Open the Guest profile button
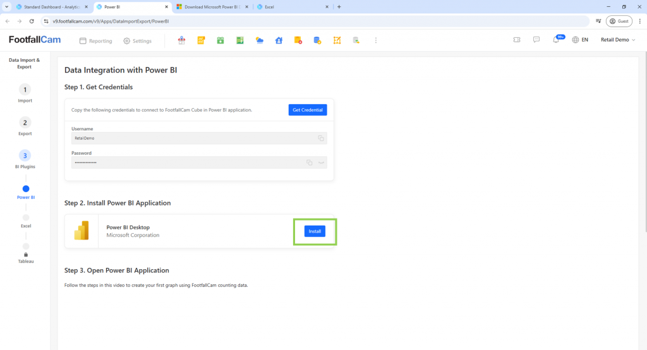This screenshot has width=647, height=350. (x=619, y=21)
